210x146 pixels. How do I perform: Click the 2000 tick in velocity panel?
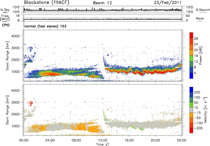point(15,114)
